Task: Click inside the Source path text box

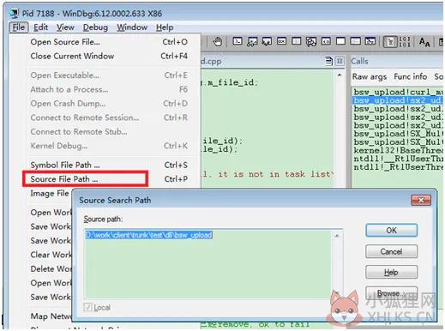Action: [207, 264]
